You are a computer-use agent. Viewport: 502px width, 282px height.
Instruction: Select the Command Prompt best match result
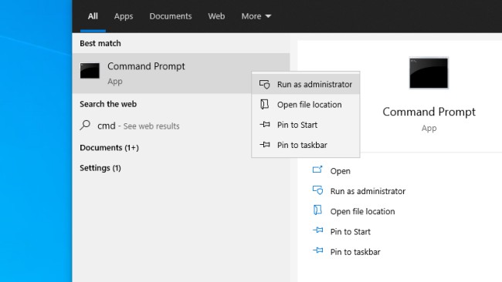[181, 73]
